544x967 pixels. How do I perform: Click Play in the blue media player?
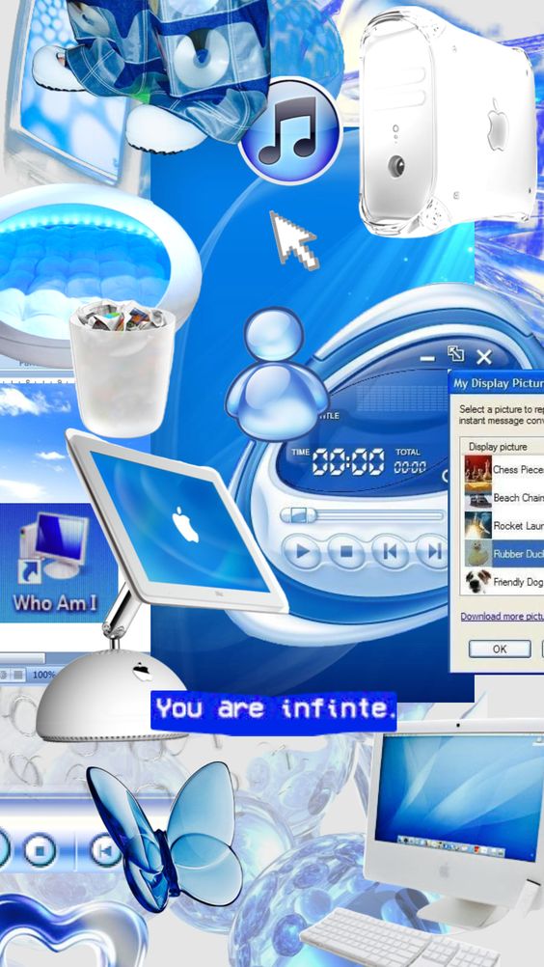point(302,551)
